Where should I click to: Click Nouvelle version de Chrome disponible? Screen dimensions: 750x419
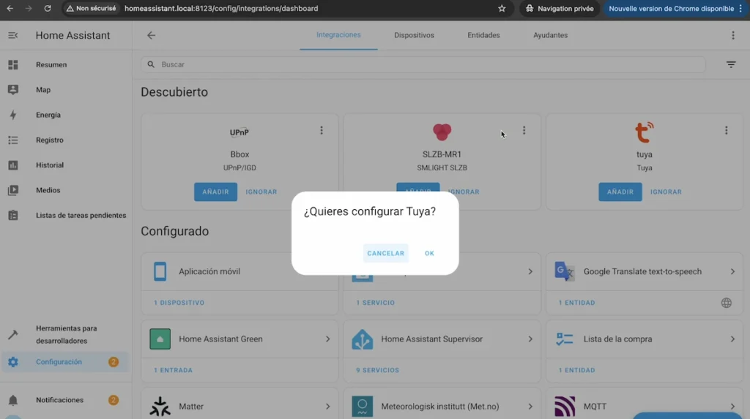[x=671, y=9]
